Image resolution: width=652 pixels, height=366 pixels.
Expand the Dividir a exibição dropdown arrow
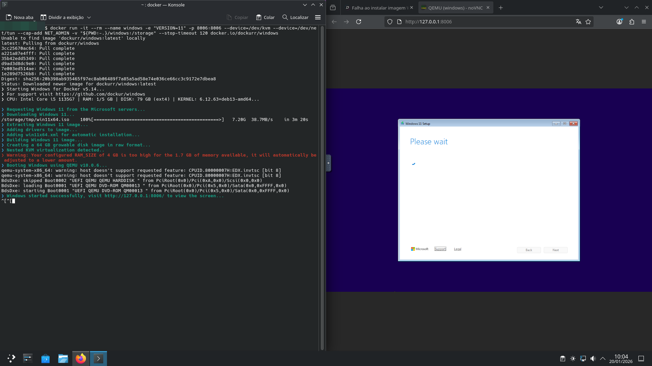click(x=89, y=17)
